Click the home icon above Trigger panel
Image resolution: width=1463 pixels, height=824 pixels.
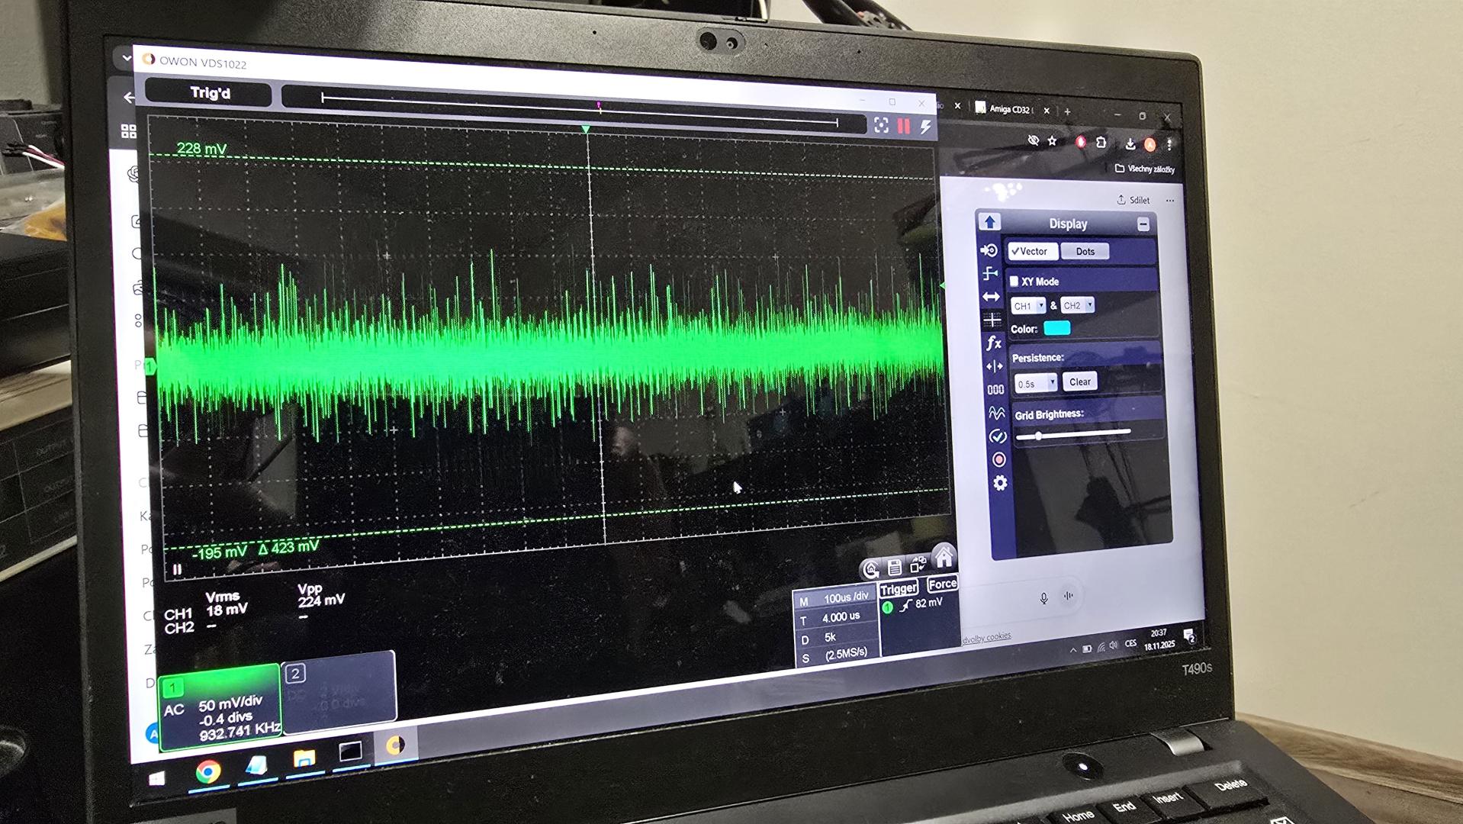(x=944, y=557)
